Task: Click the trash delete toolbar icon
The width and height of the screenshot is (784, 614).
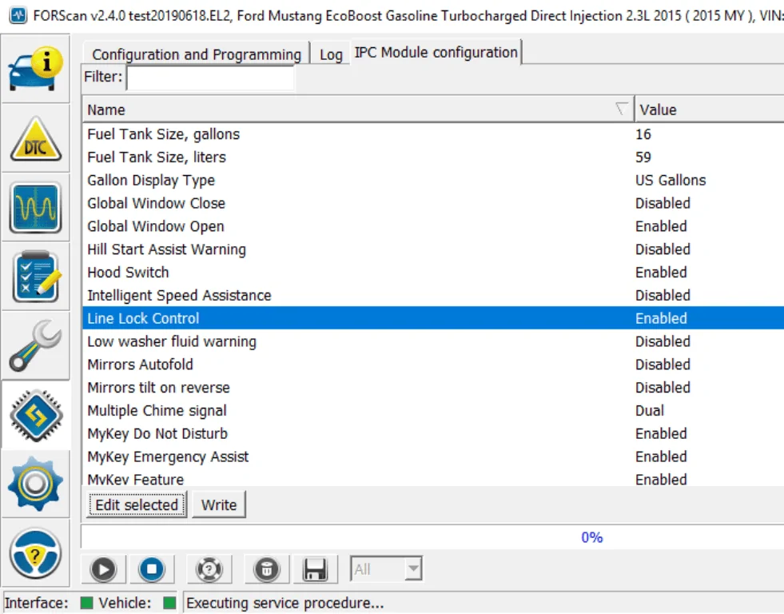Action: pyautogui.click(x=266, y=569)
